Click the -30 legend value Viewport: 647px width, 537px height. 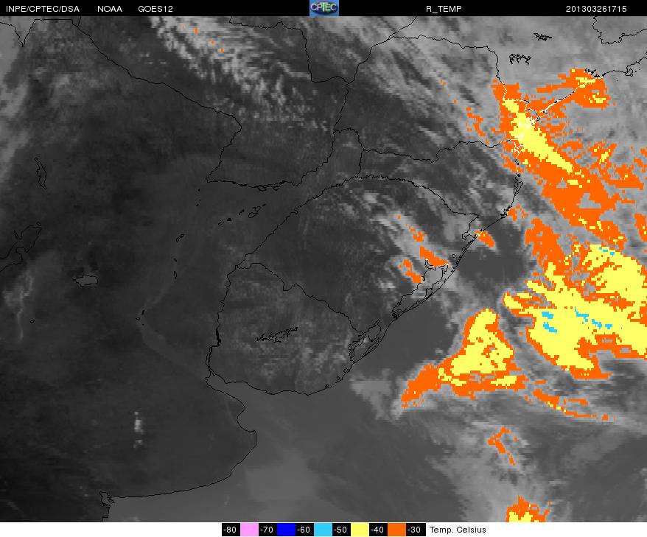coord(415,530)
